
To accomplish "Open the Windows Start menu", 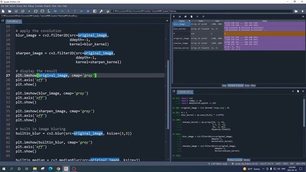I will coord(4,169).
